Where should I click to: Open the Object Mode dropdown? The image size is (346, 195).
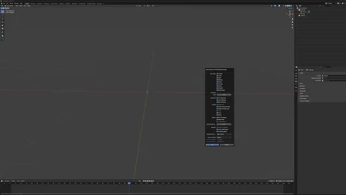[10, 6]
